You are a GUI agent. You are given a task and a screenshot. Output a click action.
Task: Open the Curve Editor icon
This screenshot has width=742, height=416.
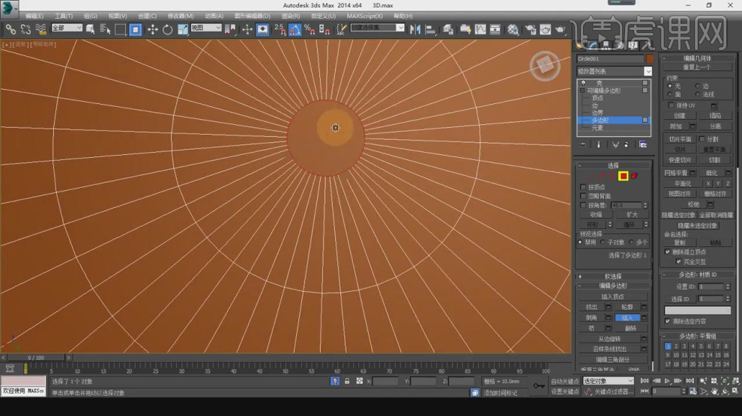pos(480,29)
